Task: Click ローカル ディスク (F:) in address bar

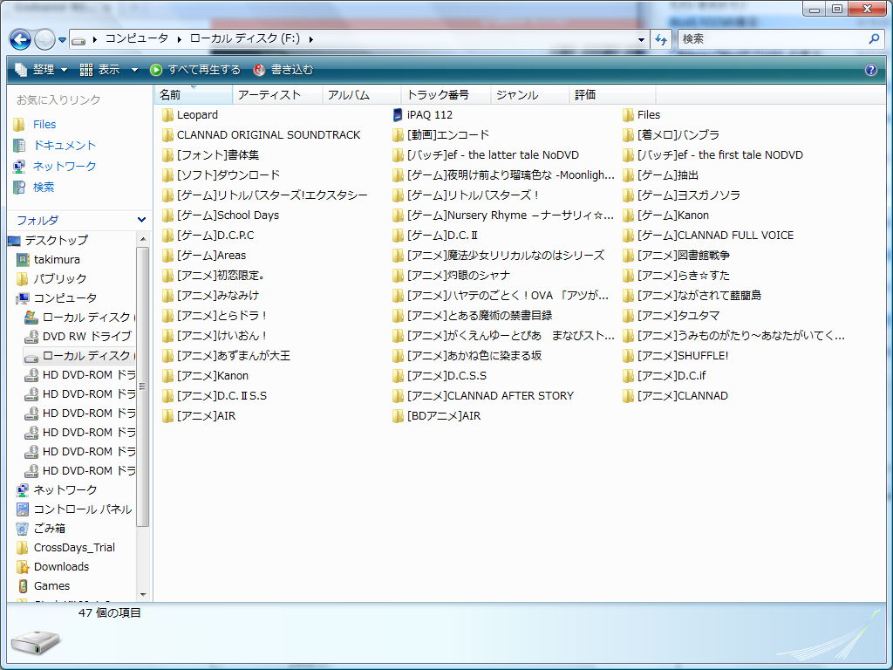Action: click(x=245, y=38)
